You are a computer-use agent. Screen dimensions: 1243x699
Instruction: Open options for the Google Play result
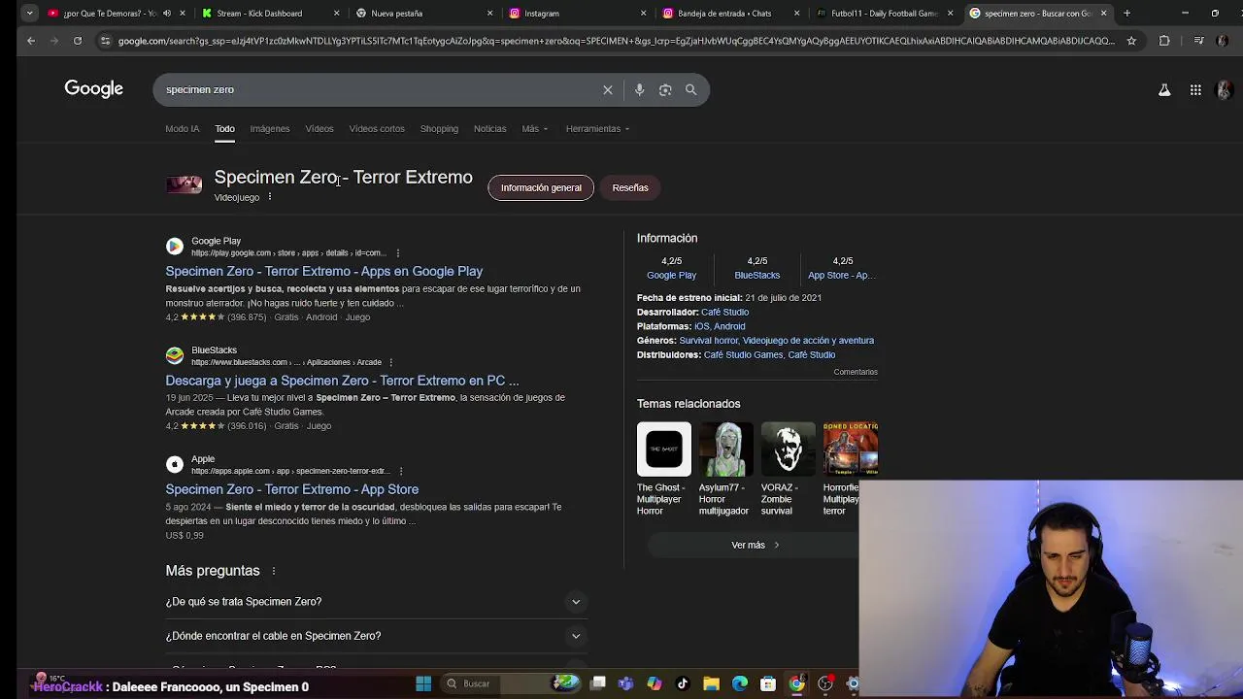click(x=397, y=252)
